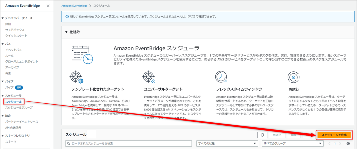Viewport: 357px width, 149px height.
Task: Click the フレックスタイムウィンドウ heading
Action: pyautogui.click(x=239, y=89)
